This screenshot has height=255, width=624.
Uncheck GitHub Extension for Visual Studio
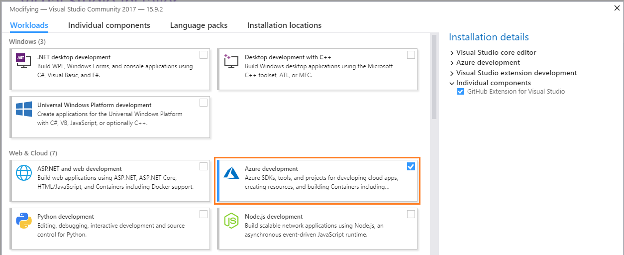pos(460,92)
